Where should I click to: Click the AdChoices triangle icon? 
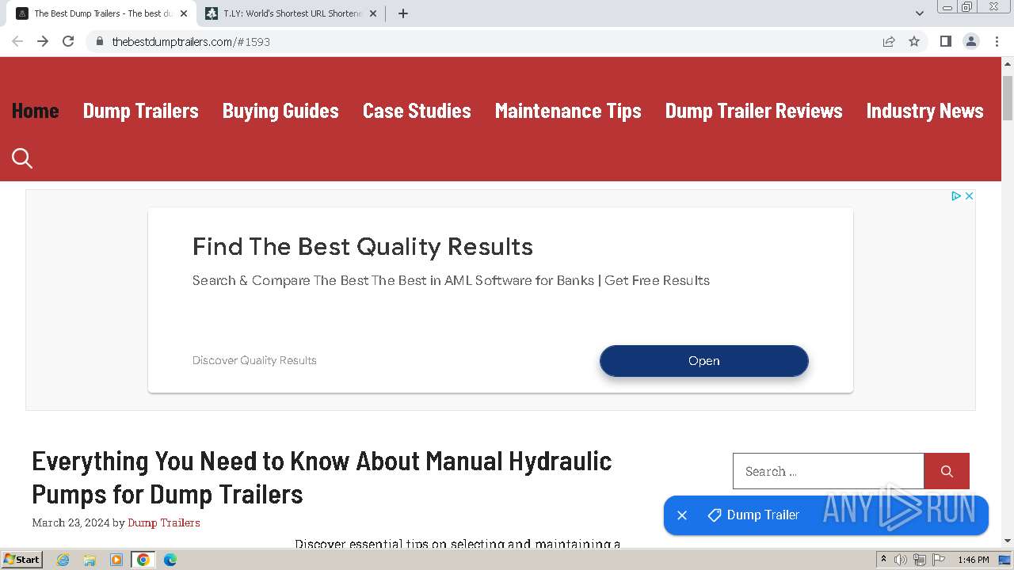point(955,196)
